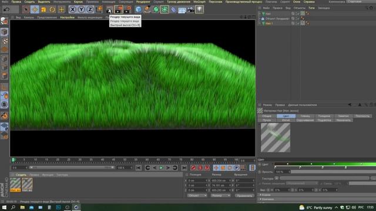
Task: Click the first gradient knot marker
Action: tap(276, 168)
